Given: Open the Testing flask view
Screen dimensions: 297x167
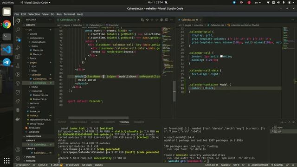Looking at the screenshot, I should click(18, 65).
